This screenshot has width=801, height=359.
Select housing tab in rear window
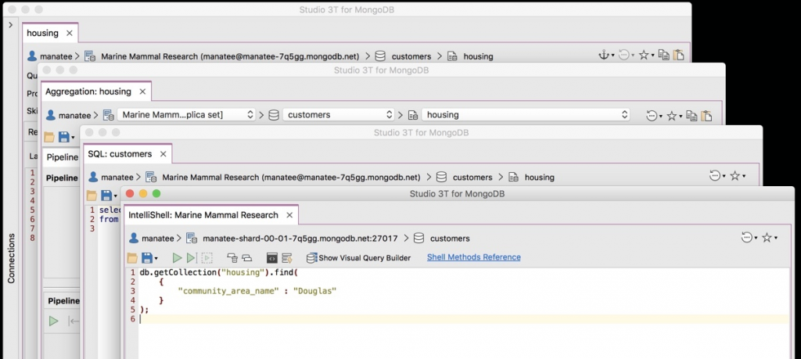[x=42, y=33]
